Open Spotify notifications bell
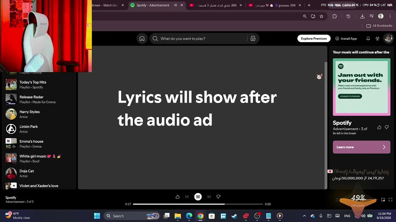This screenshot has height=222, width=396. (368, 39)
